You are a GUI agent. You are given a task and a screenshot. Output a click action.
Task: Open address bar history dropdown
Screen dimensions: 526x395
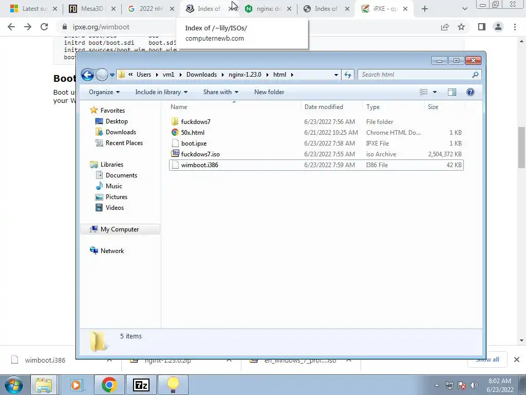tap(336, 75)
